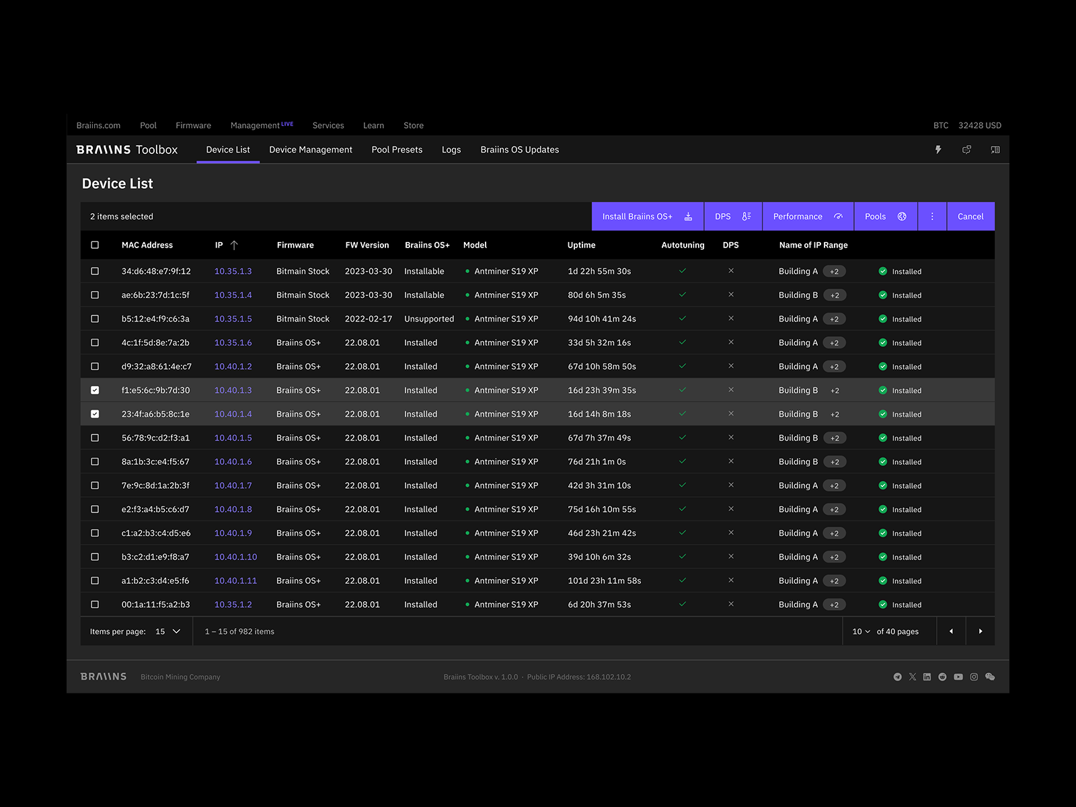Open the YouTube icon in footer
The height and width of the screenshot is (807, 1076).
[958, 677]
